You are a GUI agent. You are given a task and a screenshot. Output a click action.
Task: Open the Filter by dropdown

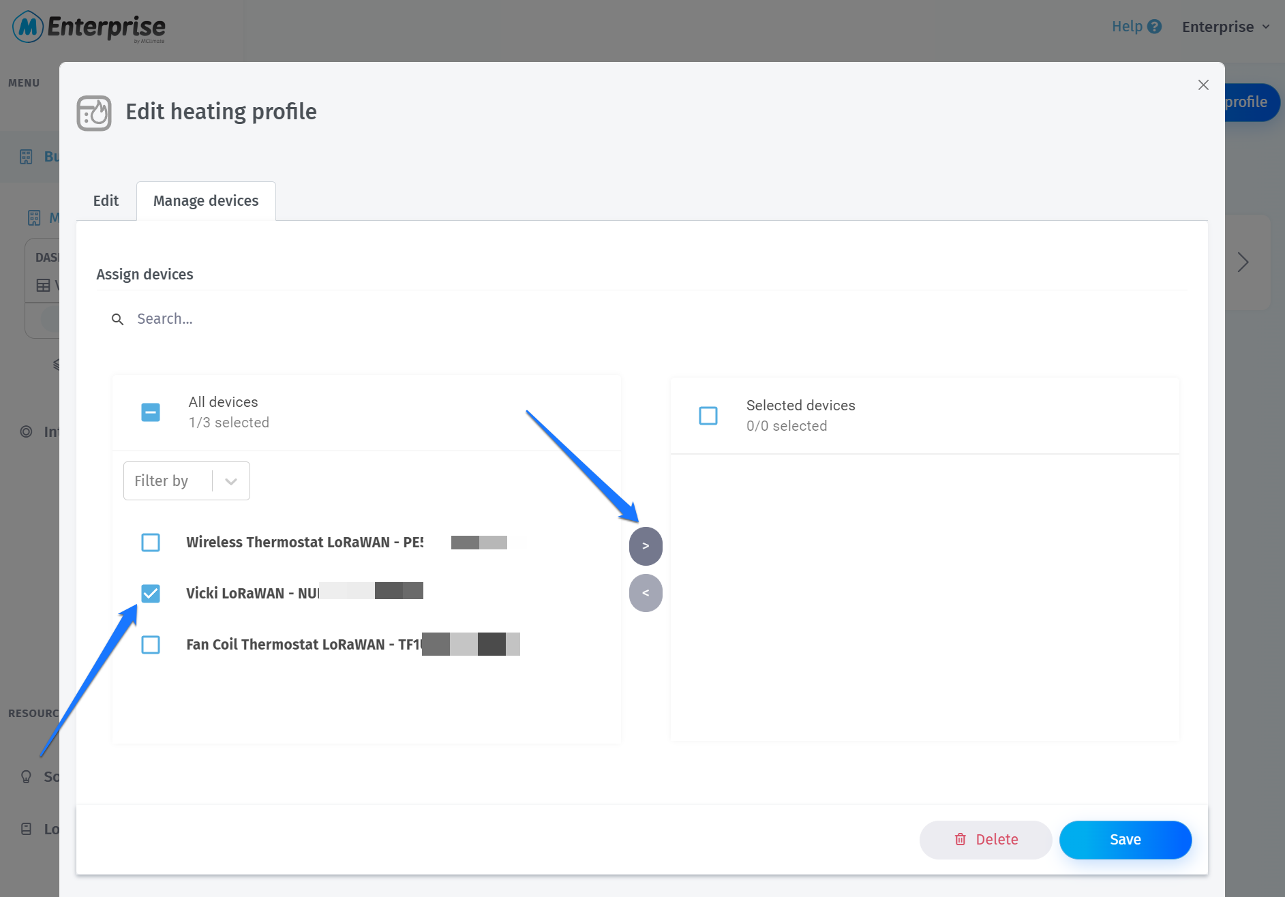(x=186, y=481)
